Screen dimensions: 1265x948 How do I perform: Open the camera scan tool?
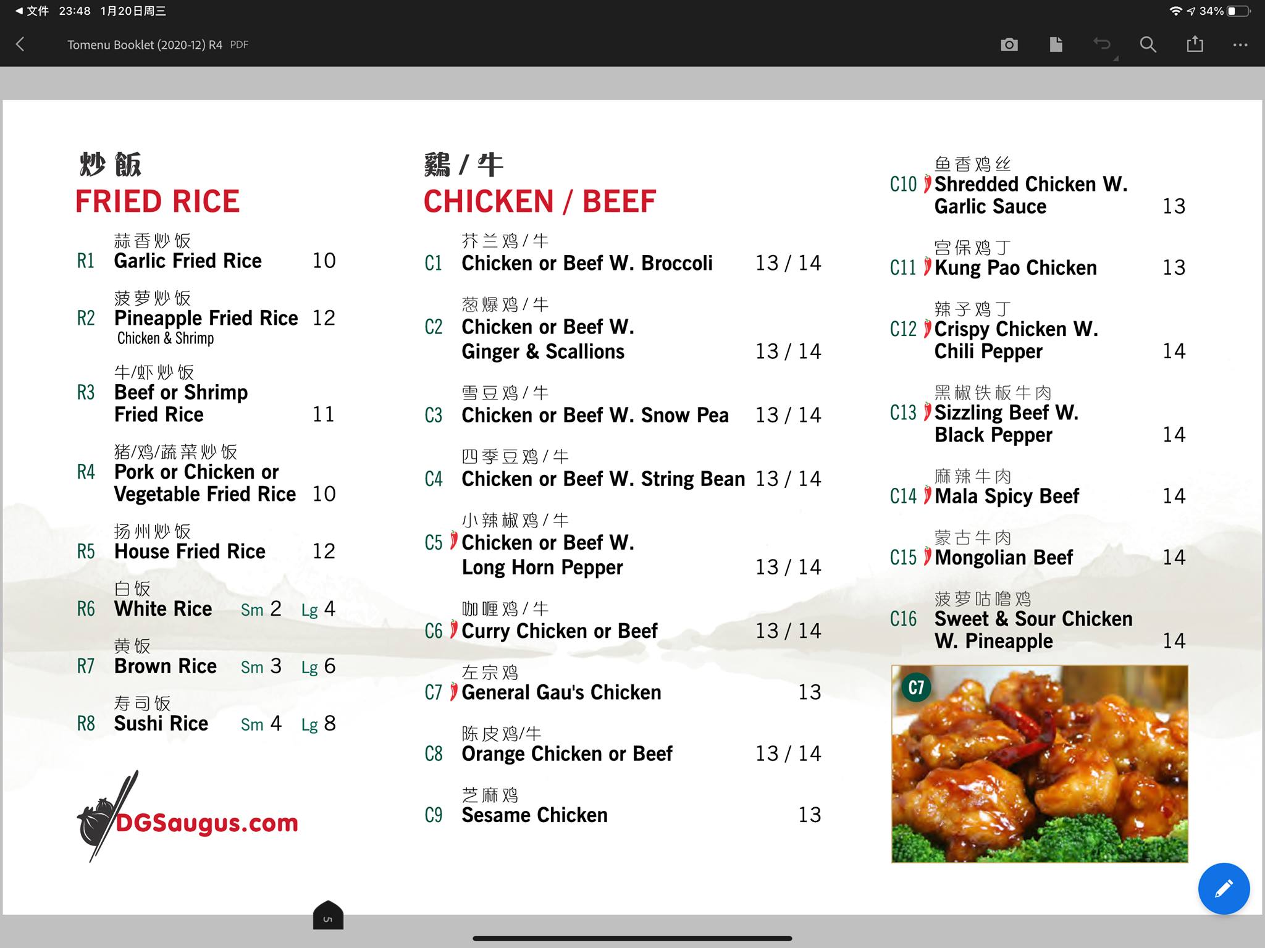click(1009, 44)
